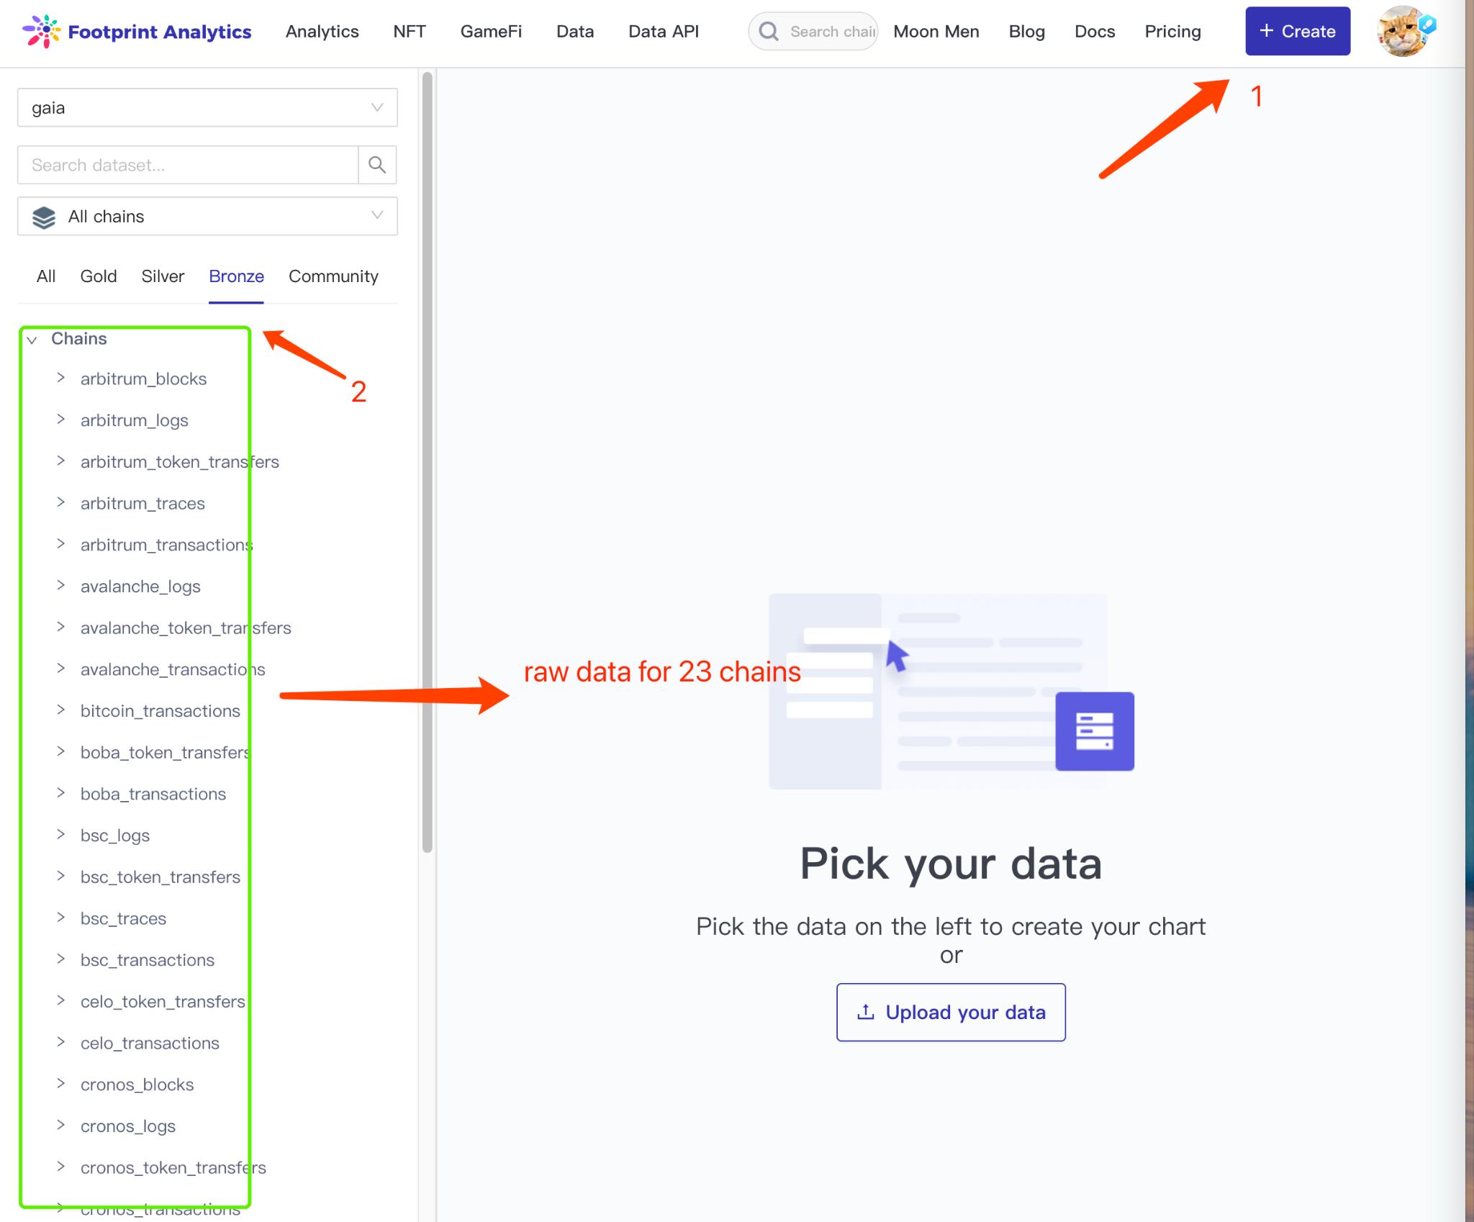This screenshot has height=1222, width=1474.
Task: Open the gaia dropdown selector
Action: click(207, 107)
